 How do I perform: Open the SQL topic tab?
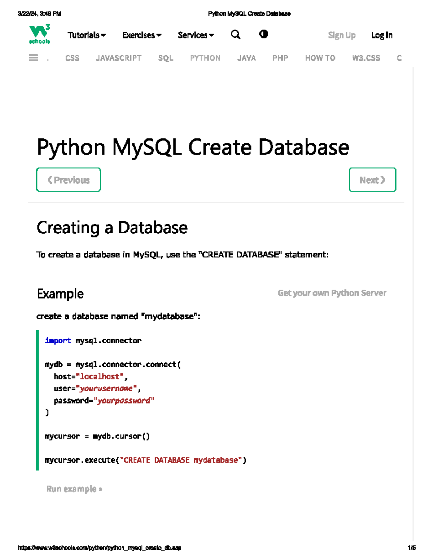click(166, 58)
